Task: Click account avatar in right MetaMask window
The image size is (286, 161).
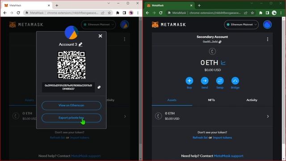Action: click(x=267, y=25)
